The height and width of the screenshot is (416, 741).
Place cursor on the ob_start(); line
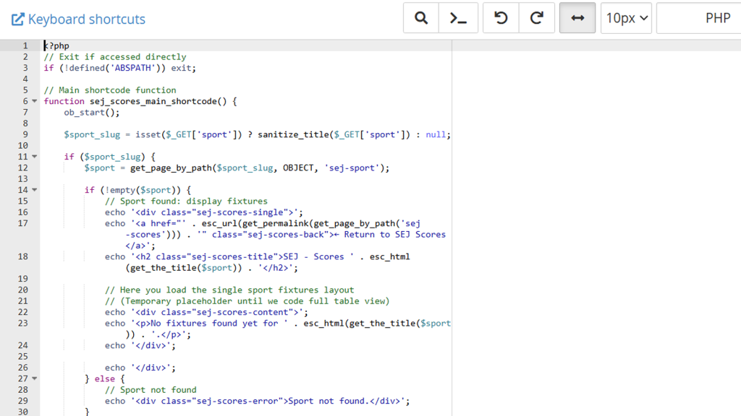coord(91,113)
